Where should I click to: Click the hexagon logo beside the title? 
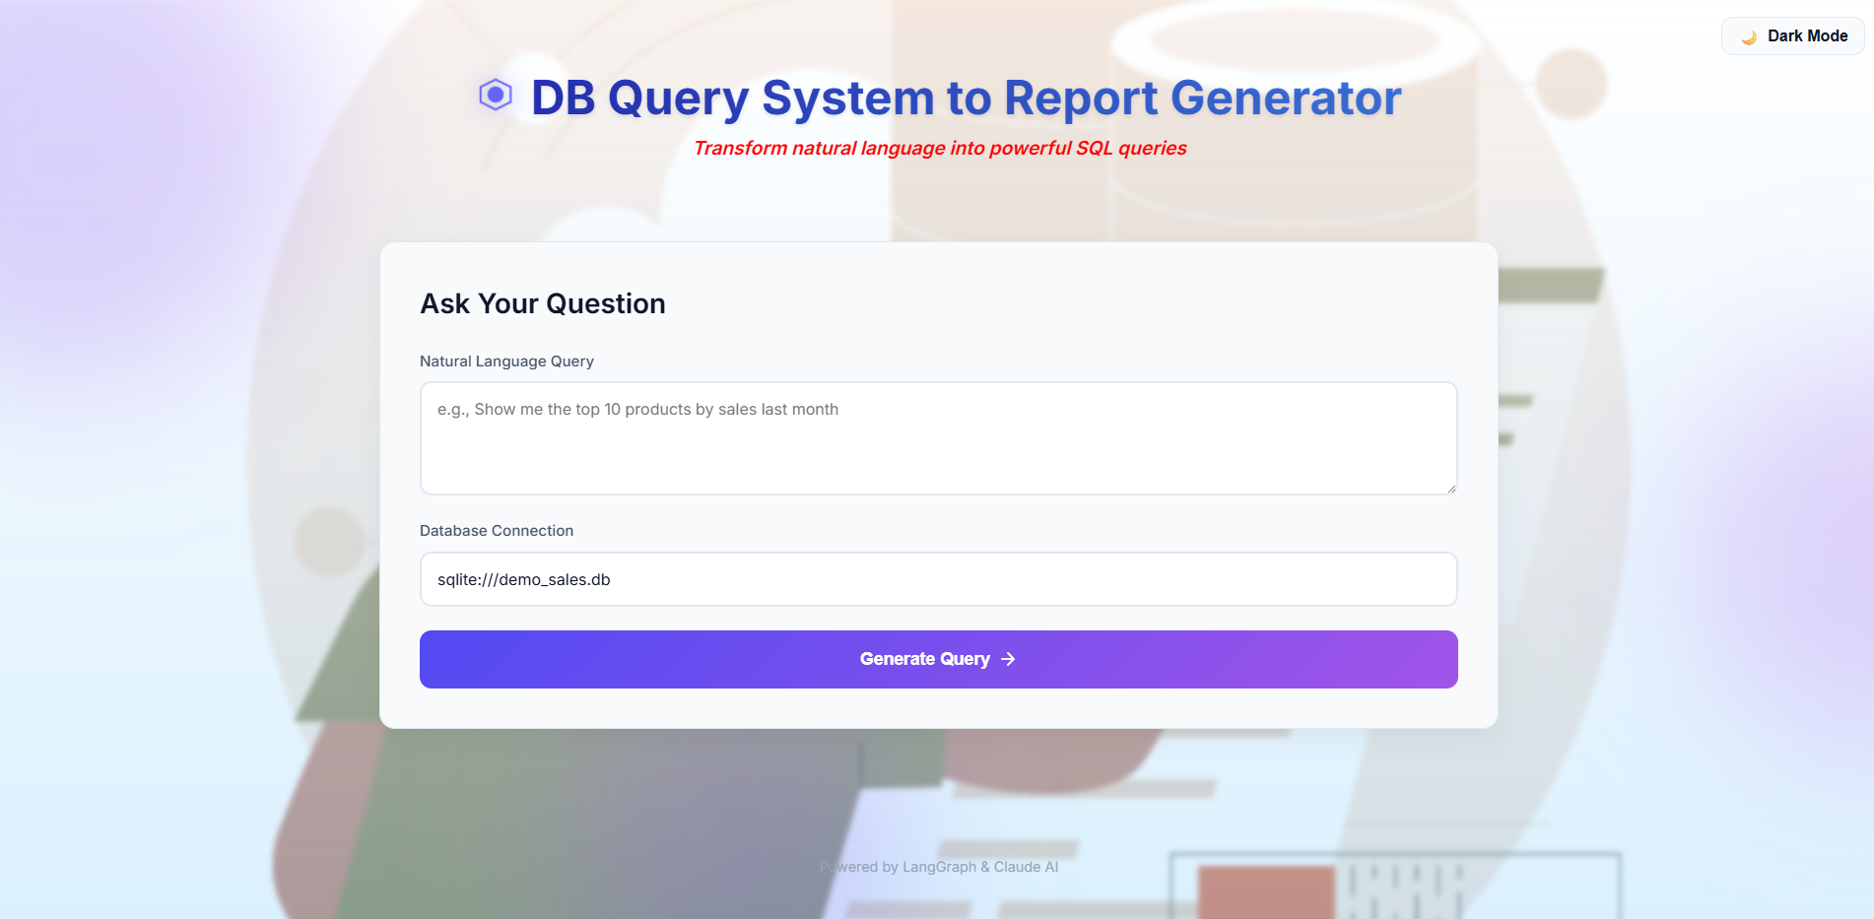[x=495, y=96]
